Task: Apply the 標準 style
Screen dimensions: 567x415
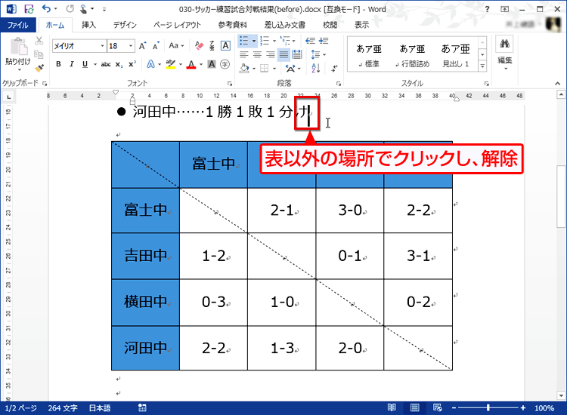Action: click(x=369, y=55)
